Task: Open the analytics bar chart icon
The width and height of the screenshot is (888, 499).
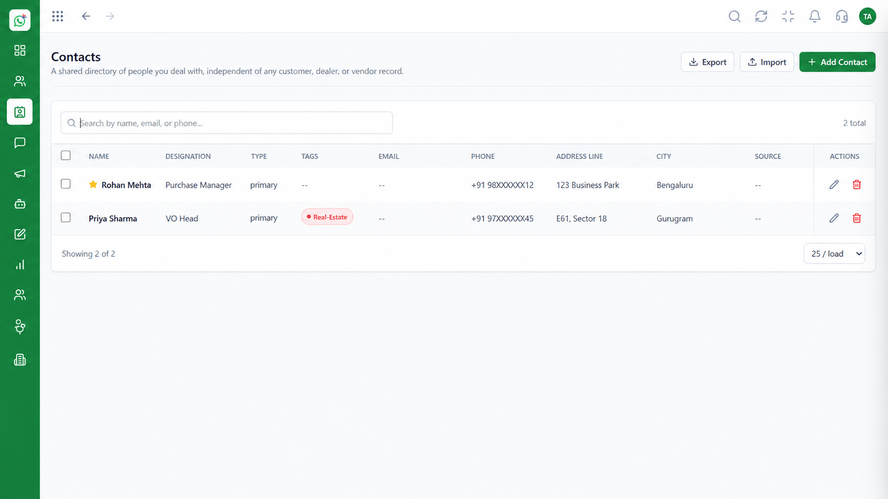Action: tap(20, 265)
